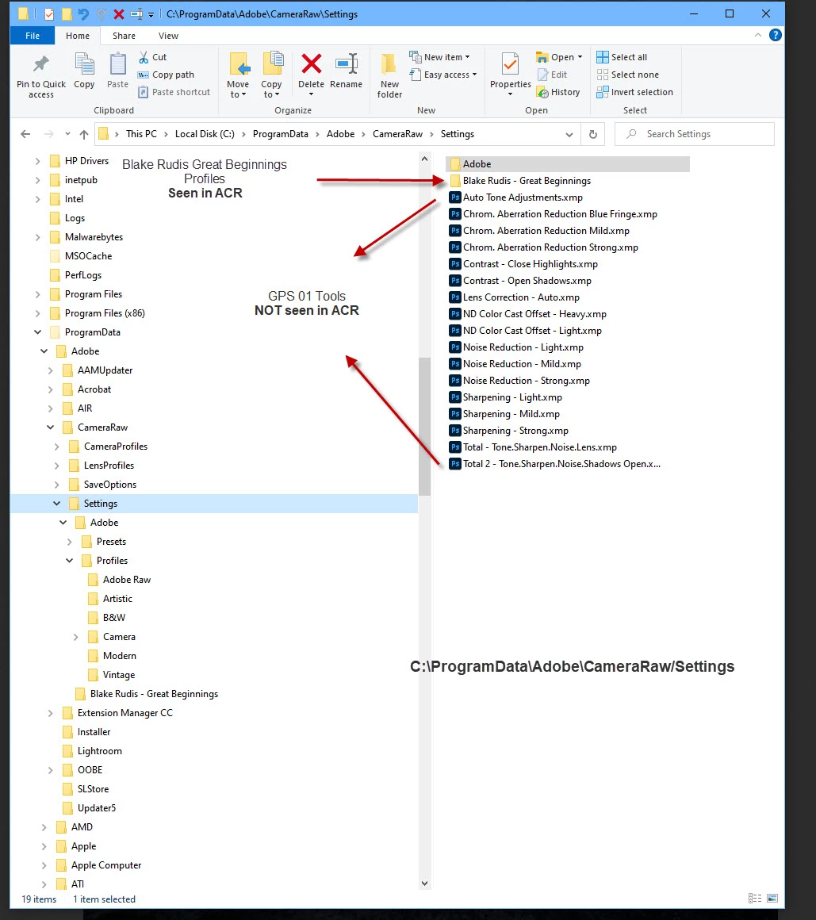Click the Edit button in Open group

pyautogui.click(x=552, y=75)
